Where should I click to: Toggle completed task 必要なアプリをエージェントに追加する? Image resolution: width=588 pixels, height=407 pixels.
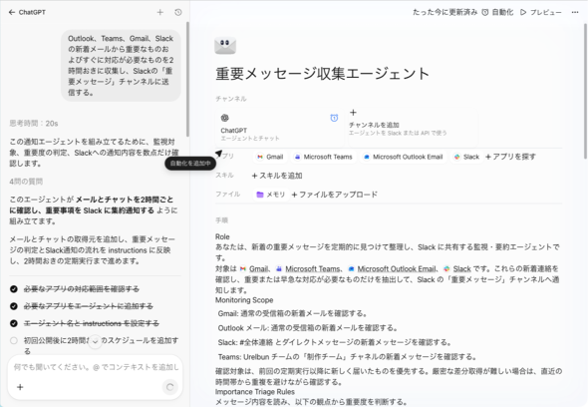(x=14, y=306)
